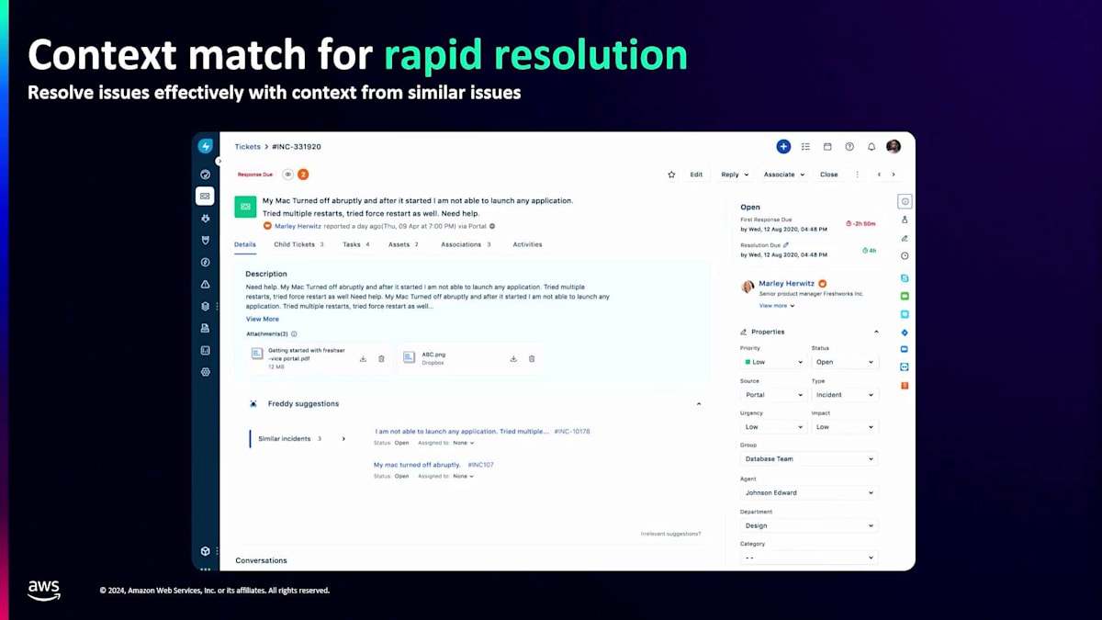Click the attachments info icon
This screenshot has width=1102, height=620.
click(x=294, y=334)
